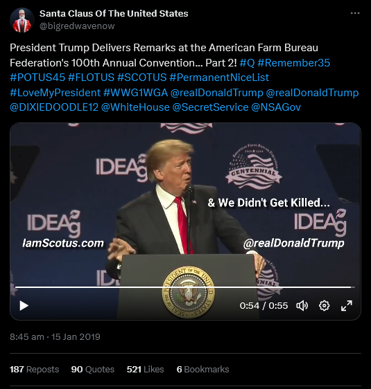
Task: View the 90 Quotes list
Action: [93, 370]
